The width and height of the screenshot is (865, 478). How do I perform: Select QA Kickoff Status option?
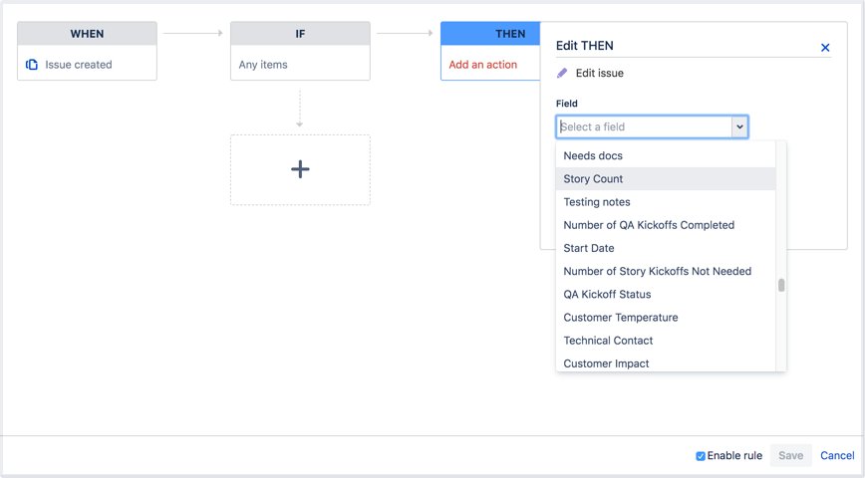click(607, 295)
